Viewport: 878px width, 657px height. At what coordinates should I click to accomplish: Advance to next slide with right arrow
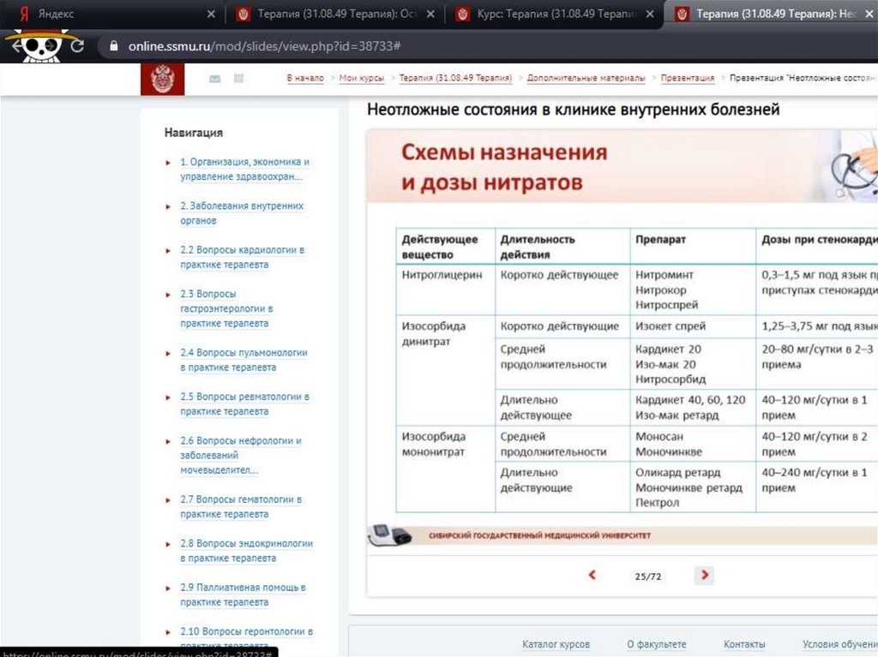click(x=704, y=576)
